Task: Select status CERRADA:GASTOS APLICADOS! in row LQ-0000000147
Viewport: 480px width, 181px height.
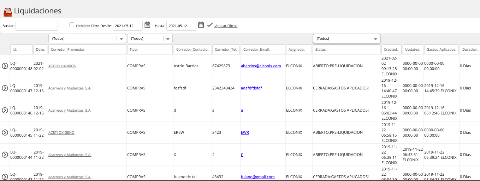Action: [341, 88]
